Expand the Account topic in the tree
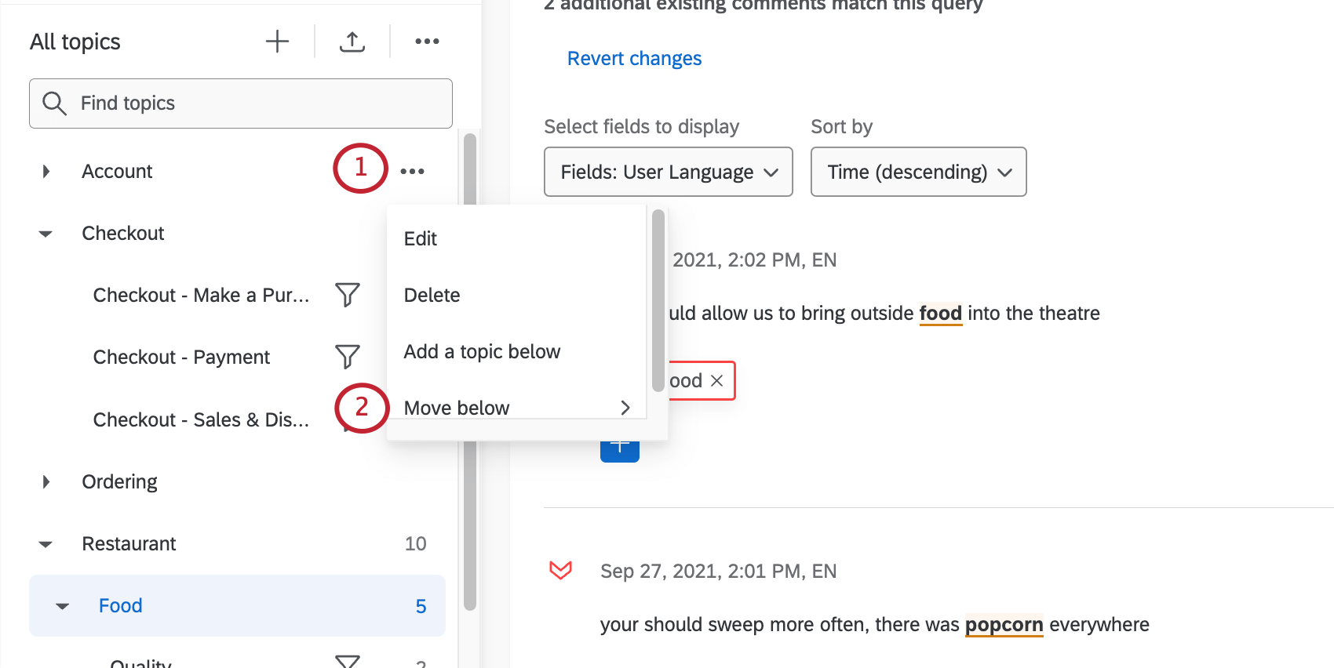The height and width of the screenshot is (668, 1334). (46, 171)
